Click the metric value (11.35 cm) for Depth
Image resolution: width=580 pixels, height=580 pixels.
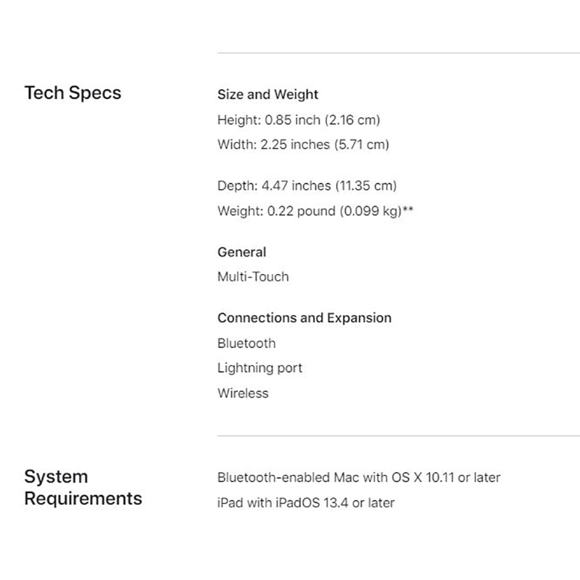[x=365, y=186]
